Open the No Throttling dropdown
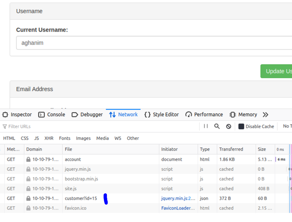Screen dimensions: 292x222 [x=287, y=126]
